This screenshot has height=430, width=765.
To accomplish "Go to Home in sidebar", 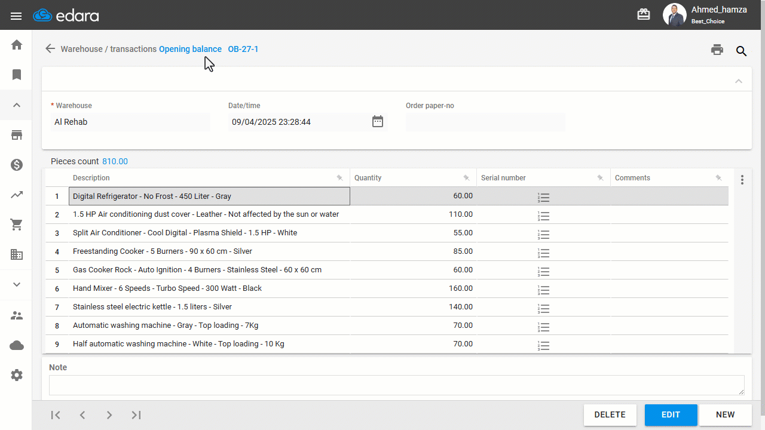I will pos(17,45).
